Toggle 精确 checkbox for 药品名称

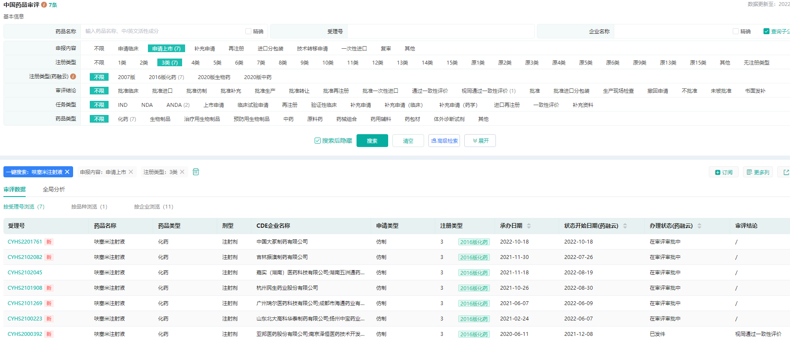(x=248, y=31)
